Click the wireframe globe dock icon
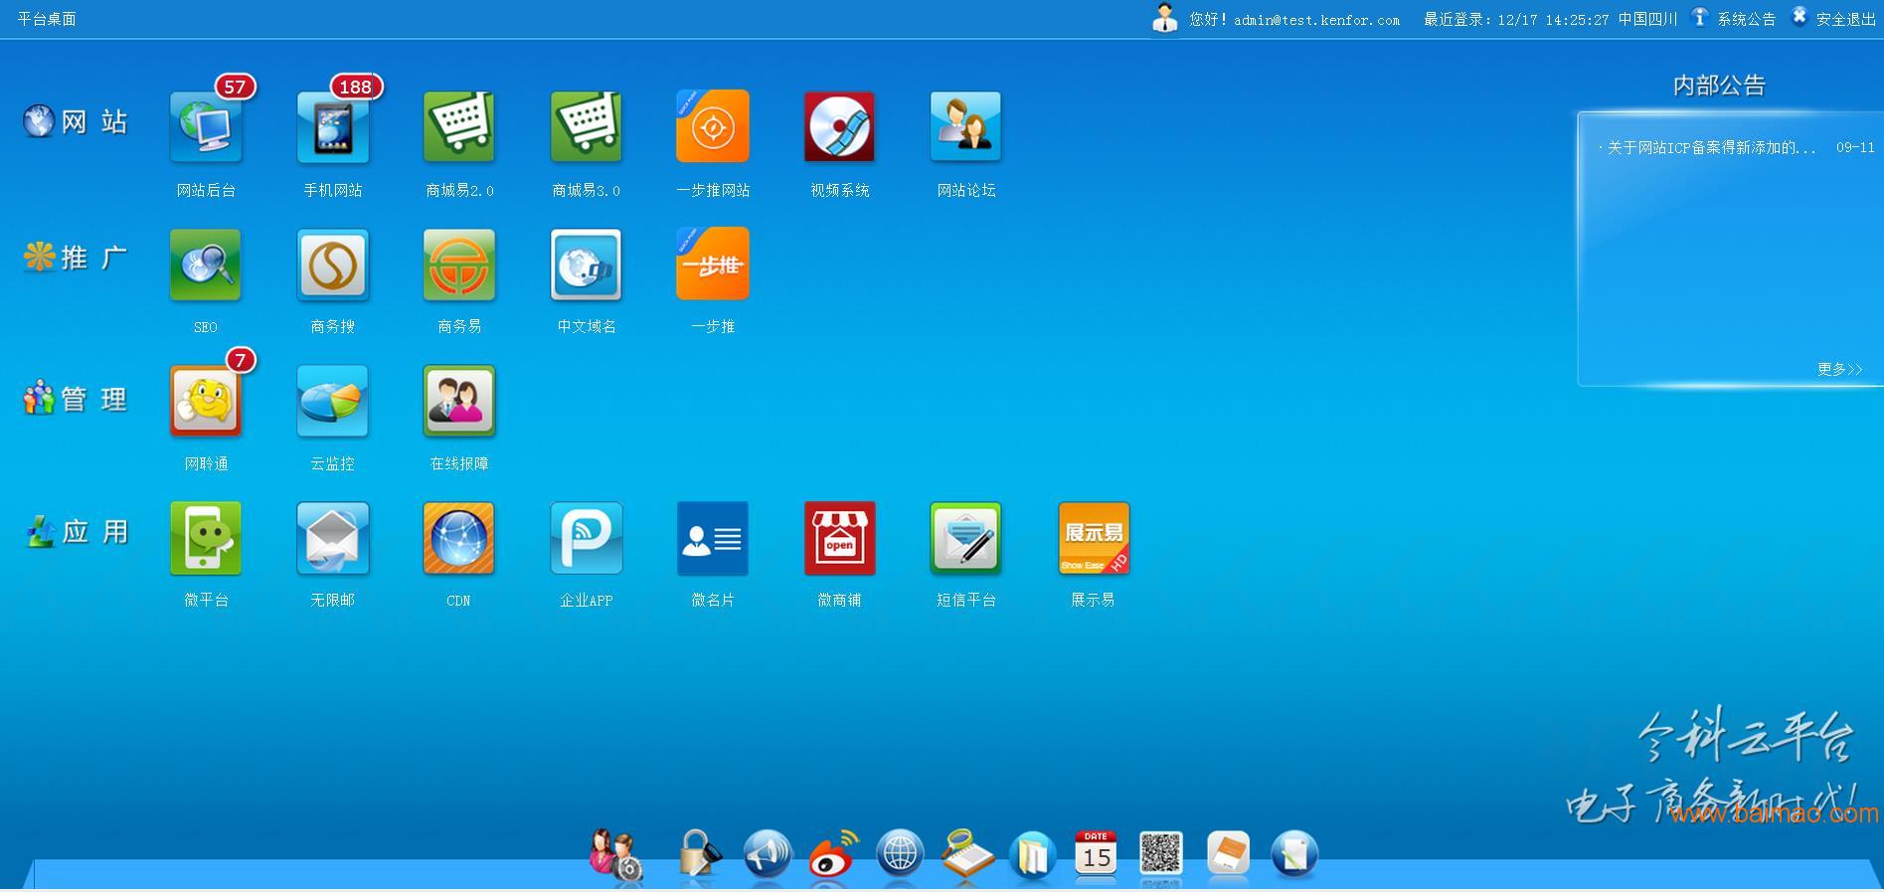 pyautogui.click(x=900, y=855)
